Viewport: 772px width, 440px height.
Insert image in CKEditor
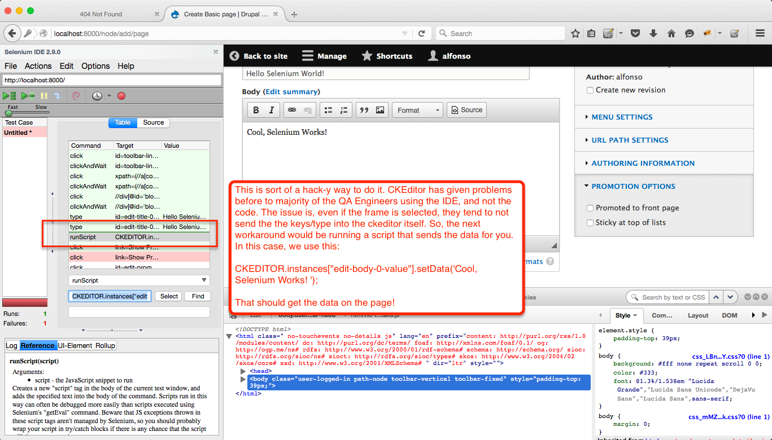380,110
